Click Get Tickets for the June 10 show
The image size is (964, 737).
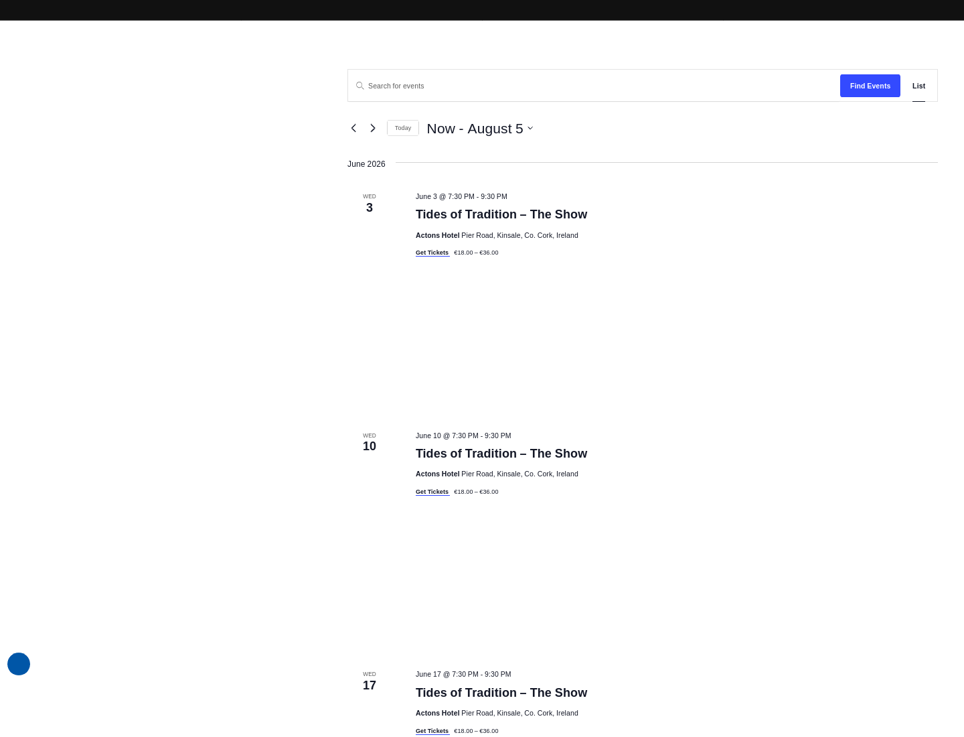click(x=432, y=492)
